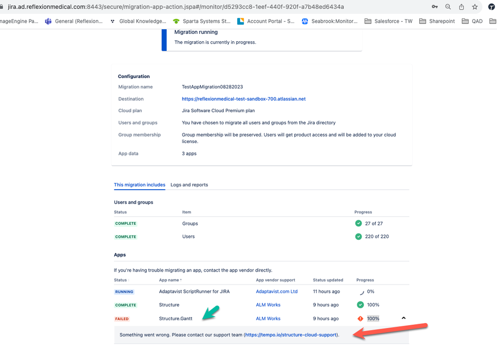497x349 pixels.
Task: Click the TestAppMigration08282023 migration name
Action: point(212,87)
